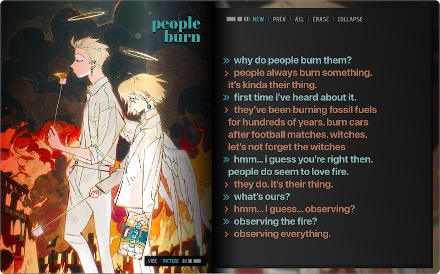Screen dimensions: 440x274
Task: Click the orange chevron beside "they've been burning fossil fuels"
Action: tap(226, 110)
